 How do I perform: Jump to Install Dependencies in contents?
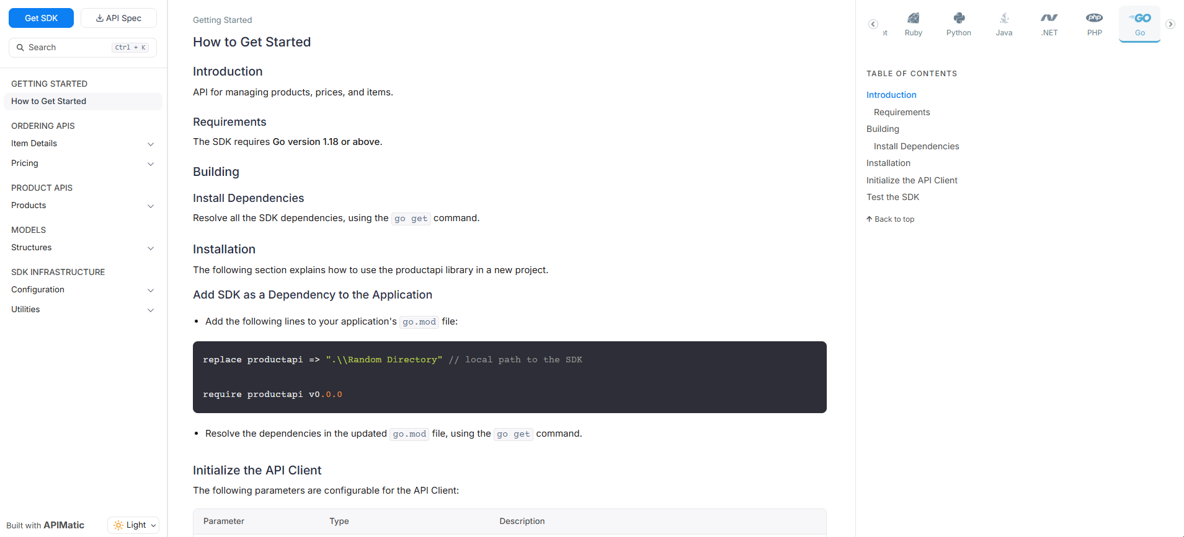tap(916, 146)
